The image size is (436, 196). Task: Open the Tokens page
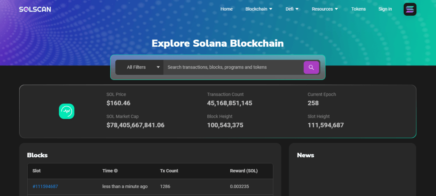click(358, 9)
